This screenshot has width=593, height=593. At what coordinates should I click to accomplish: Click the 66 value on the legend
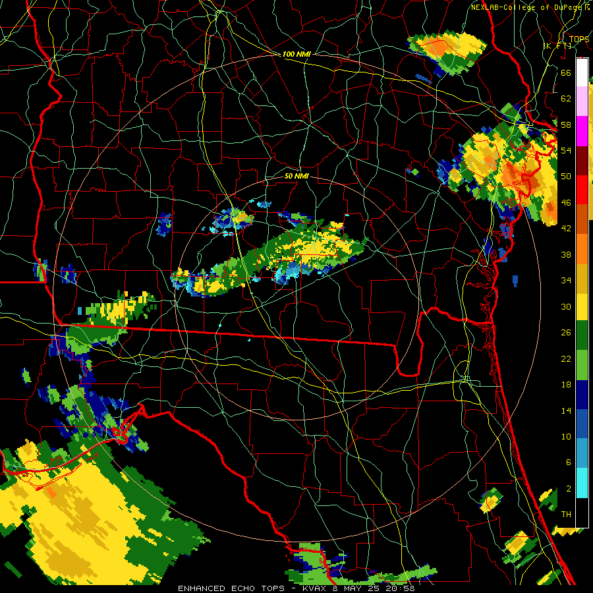point(566,72)
